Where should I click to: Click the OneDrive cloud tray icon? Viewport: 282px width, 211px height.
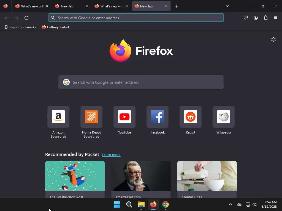coord(239,204)
